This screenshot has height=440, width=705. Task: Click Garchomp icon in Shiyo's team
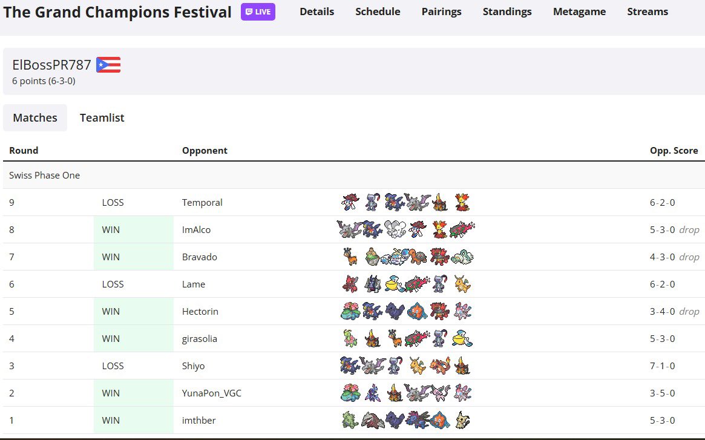[350, 366]
